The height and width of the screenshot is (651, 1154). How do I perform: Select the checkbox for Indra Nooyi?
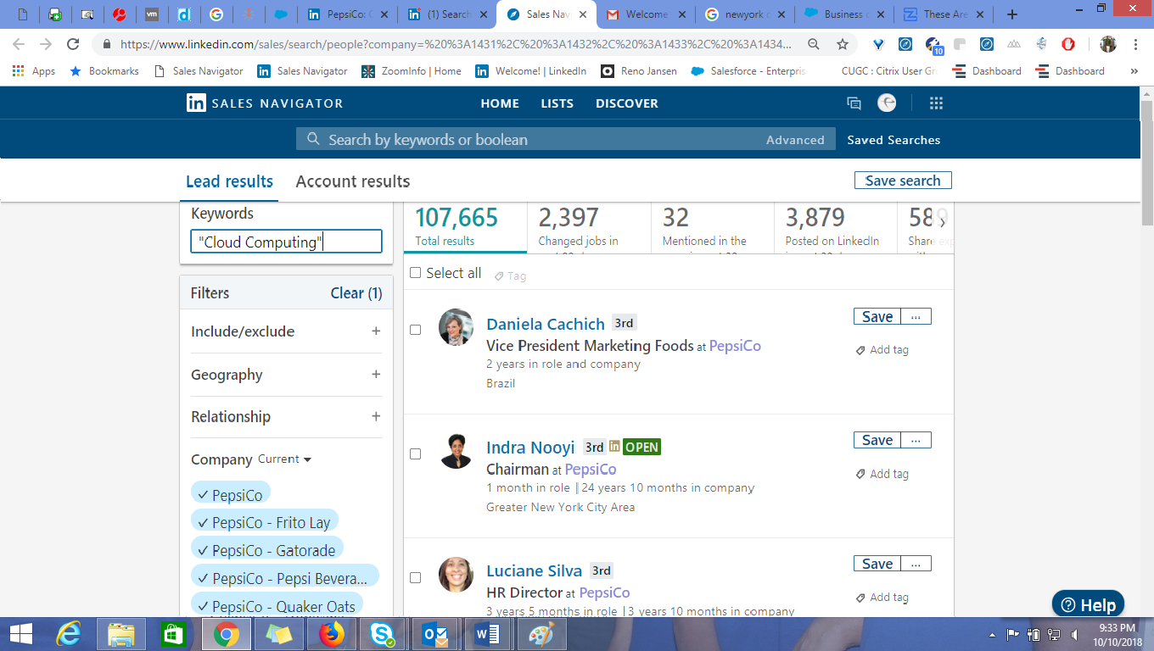click(416, 453)
